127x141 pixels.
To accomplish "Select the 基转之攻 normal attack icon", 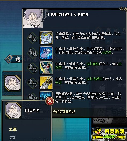I will pos(46,53).
